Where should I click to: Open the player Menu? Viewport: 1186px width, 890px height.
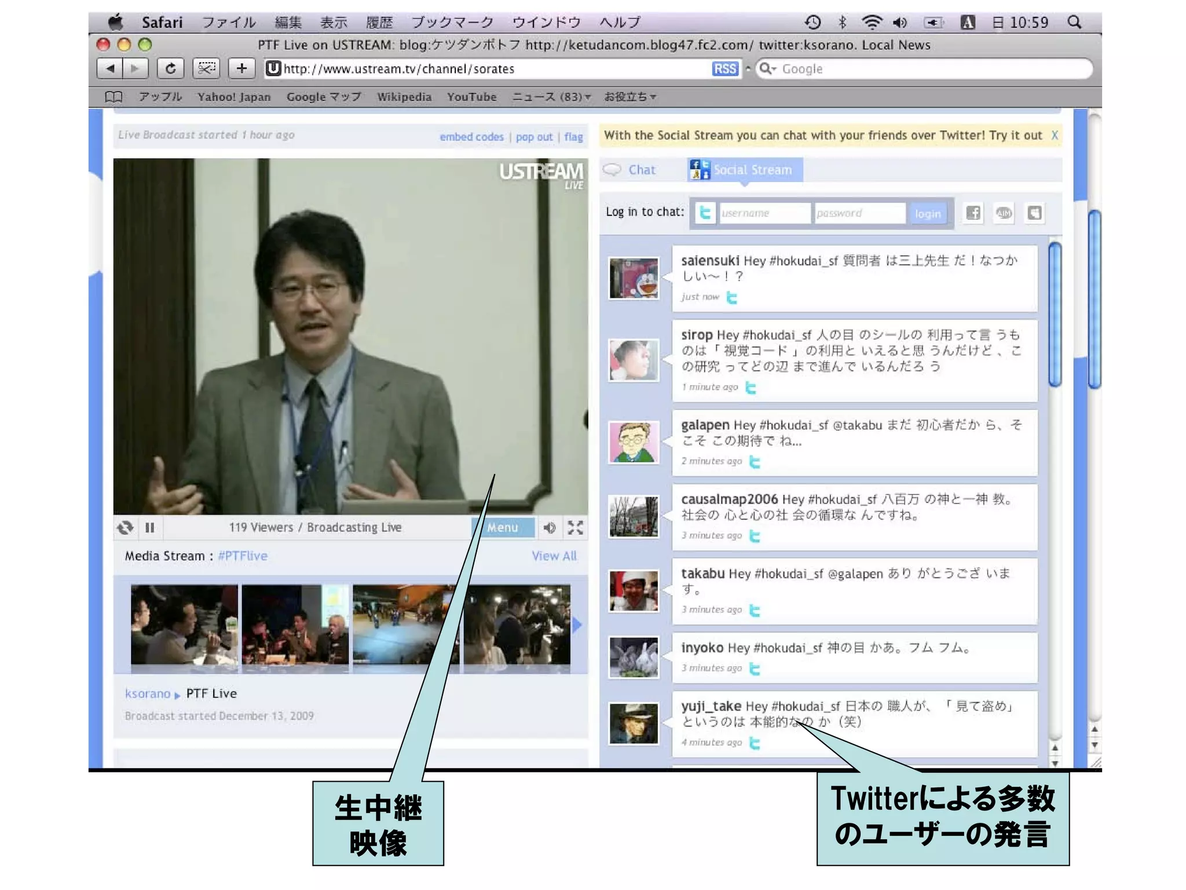pyautogui.click(x=503, y=527)
